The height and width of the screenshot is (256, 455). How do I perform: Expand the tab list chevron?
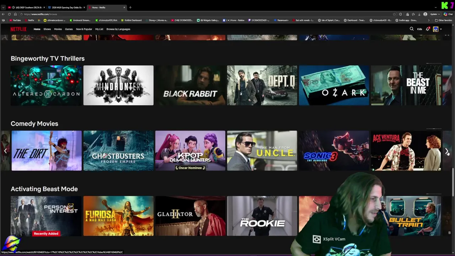pos(3,7)
